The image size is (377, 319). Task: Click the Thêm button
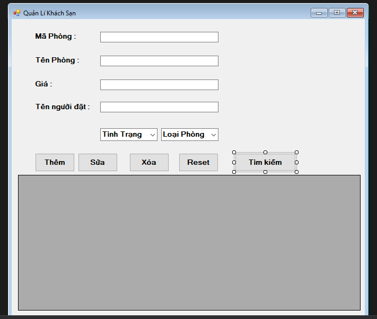[55, 162]
